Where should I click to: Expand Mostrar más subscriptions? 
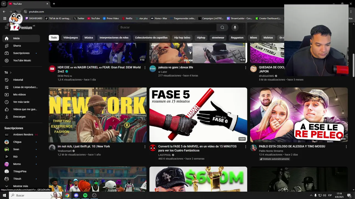(21, 186)
